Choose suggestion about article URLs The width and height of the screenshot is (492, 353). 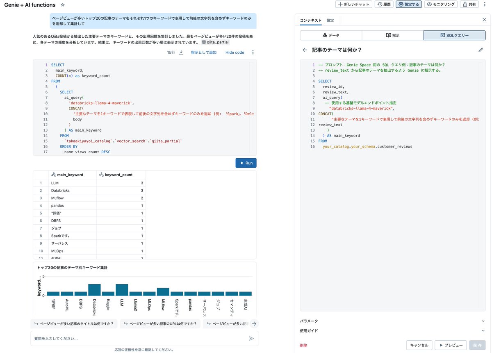coord(160,323)
